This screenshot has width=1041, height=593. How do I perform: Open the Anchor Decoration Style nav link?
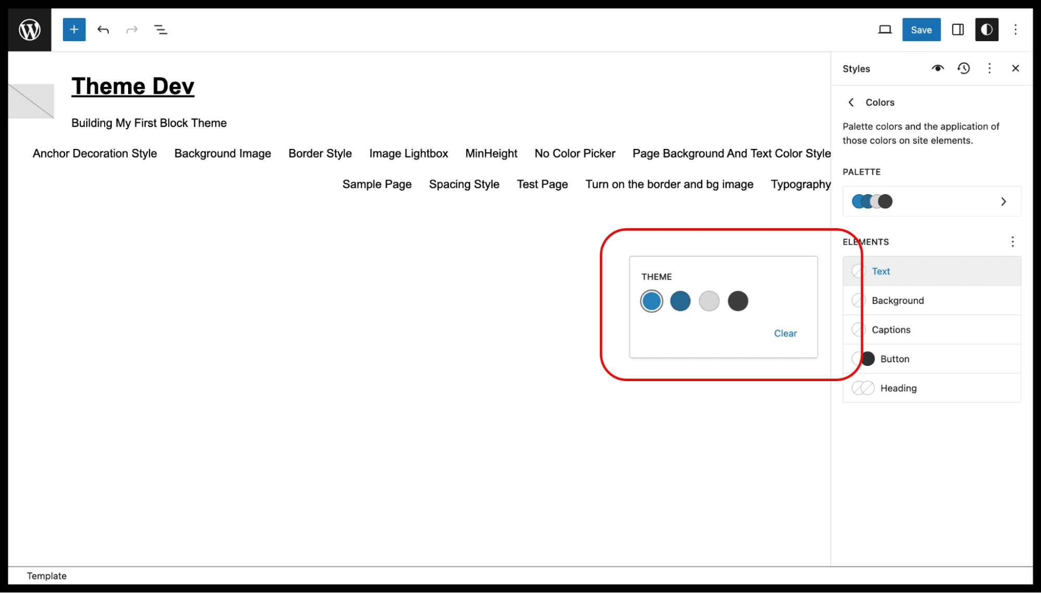[x=95, y=154]
